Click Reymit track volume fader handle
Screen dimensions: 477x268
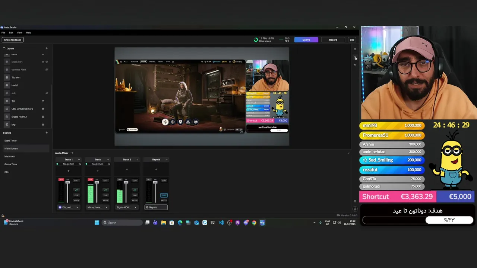155,182
